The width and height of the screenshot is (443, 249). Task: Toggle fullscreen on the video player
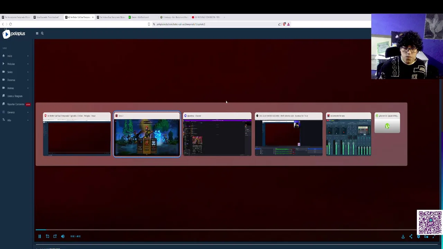point(434,237)
